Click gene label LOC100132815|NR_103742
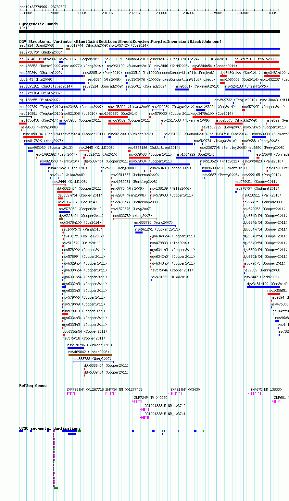The image size is (289, 501). coord(164,406)
